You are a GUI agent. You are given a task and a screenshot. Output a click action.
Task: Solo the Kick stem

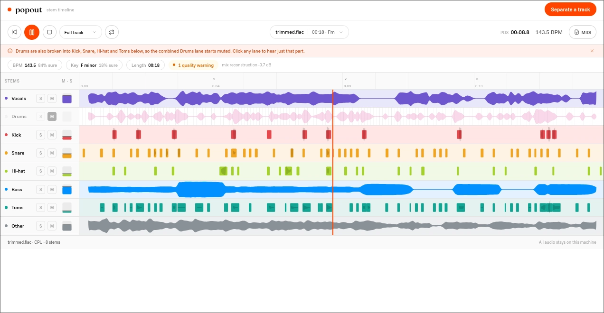pos(41,135)
